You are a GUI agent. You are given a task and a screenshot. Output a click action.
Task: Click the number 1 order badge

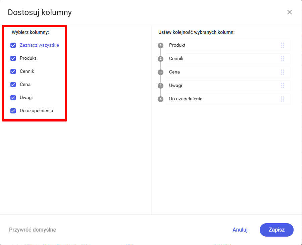[161, 45]
